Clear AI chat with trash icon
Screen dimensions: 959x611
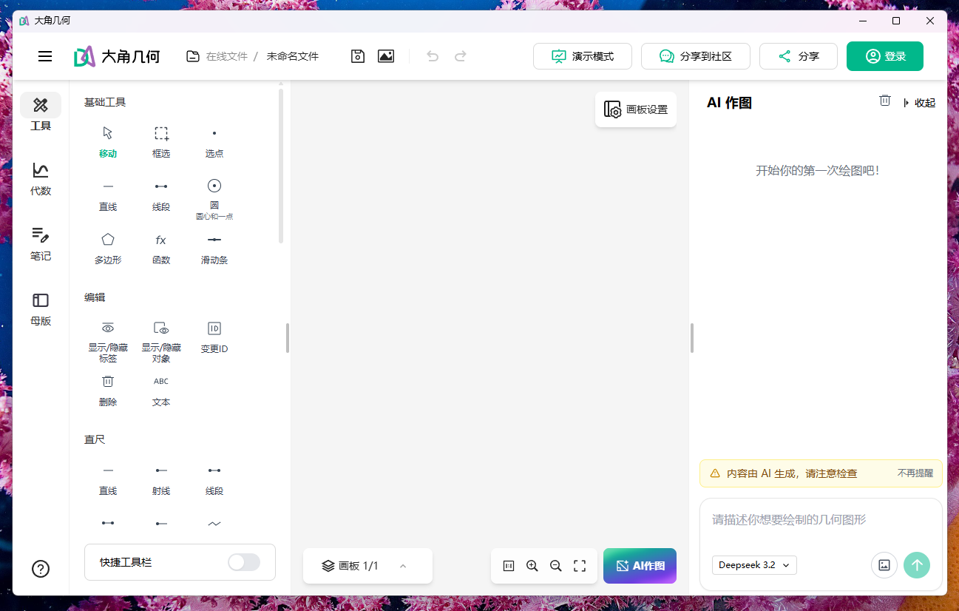click(x=884, y=101)
